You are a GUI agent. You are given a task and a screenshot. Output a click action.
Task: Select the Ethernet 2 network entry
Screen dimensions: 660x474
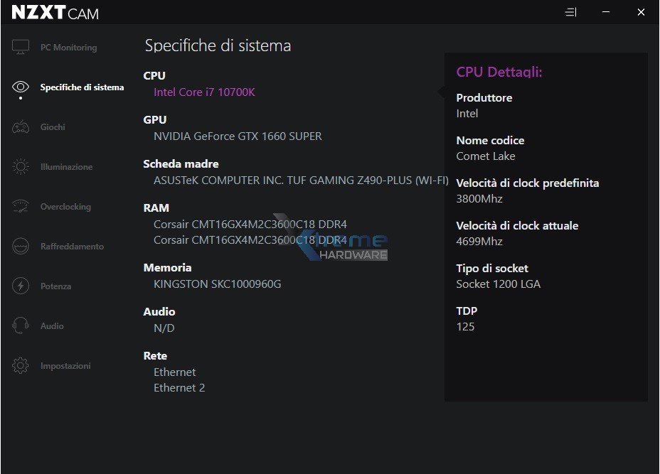pyautogui.click(x=179, y=387)
